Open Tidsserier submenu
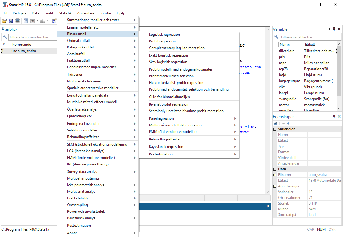This screenshot has width=343, height=237. pyautogui.click(x=97, y=75)
